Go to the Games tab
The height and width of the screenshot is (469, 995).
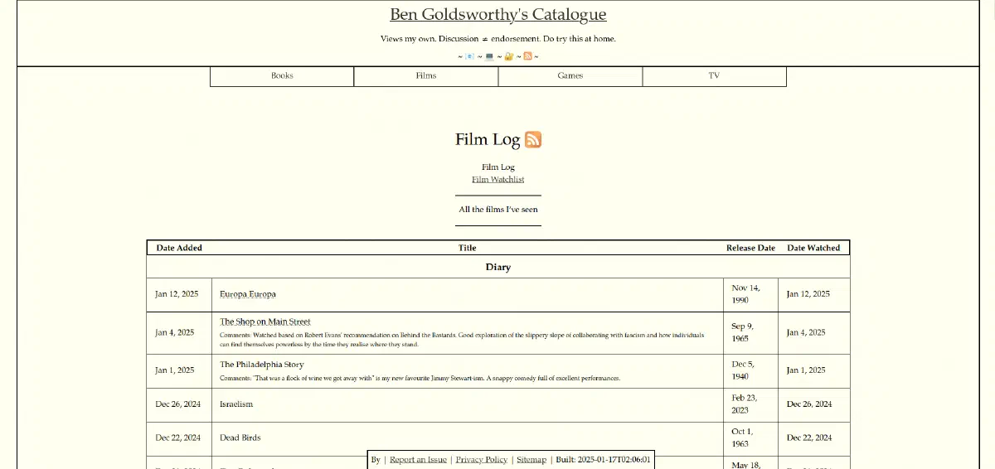(x=570, y=76)
